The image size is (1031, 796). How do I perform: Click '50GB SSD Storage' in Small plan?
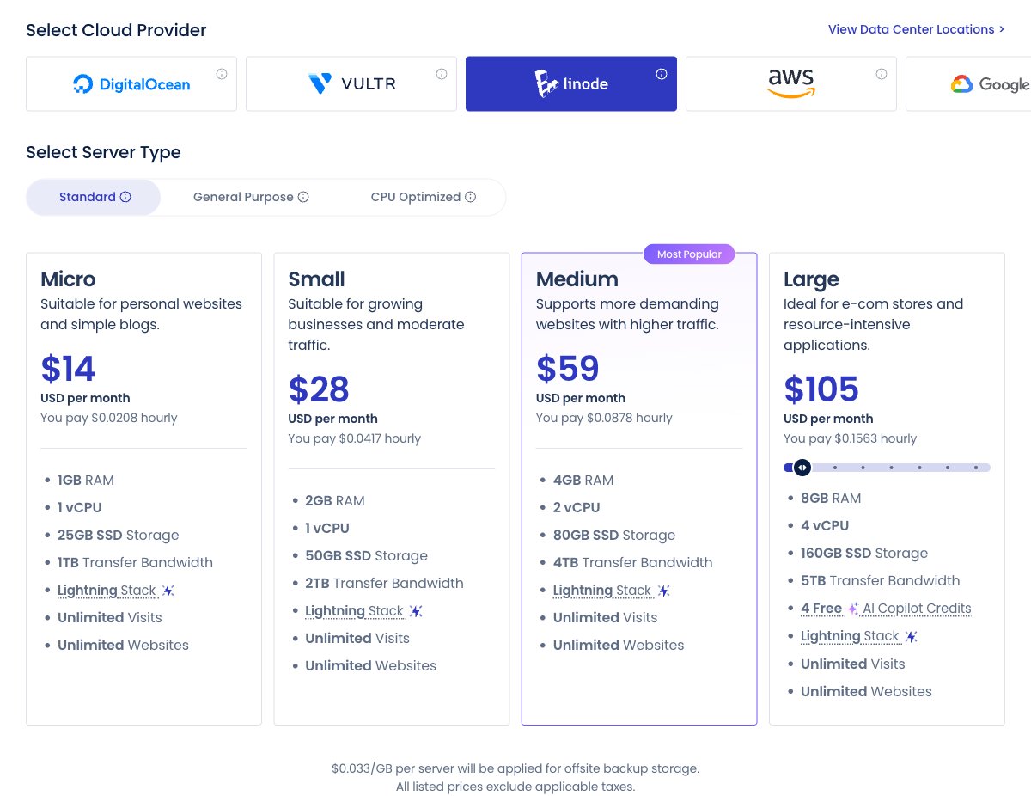click(366, 555)
